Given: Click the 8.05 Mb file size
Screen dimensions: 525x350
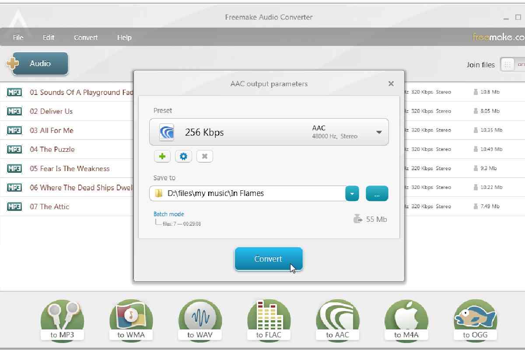Looking at the screenshot, I should 490,111.
